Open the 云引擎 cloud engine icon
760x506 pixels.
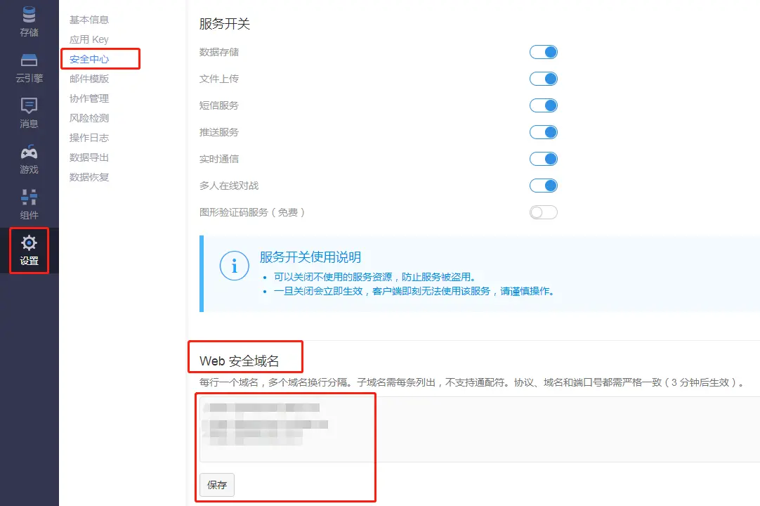(29, 60)
